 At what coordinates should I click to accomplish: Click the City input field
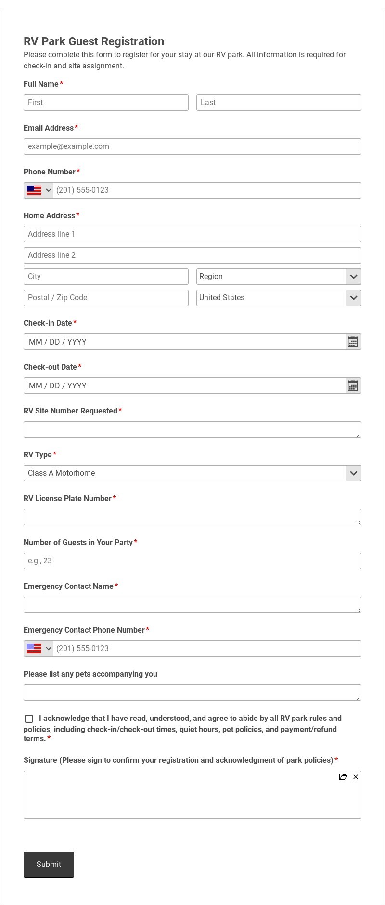click(106, 277)
